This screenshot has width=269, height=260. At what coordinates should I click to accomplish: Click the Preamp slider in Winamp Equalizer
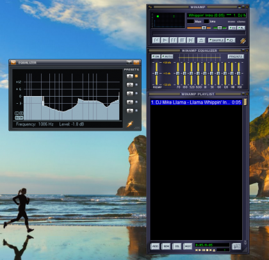click(x=156, y=74)
